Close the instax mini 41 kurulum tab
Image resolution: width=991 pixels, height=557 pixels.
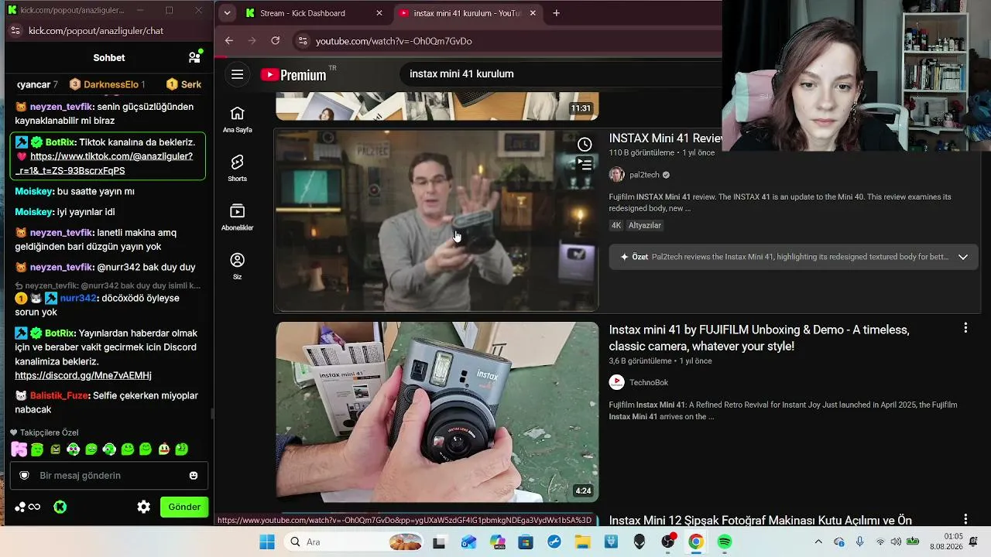pos(533,13)
